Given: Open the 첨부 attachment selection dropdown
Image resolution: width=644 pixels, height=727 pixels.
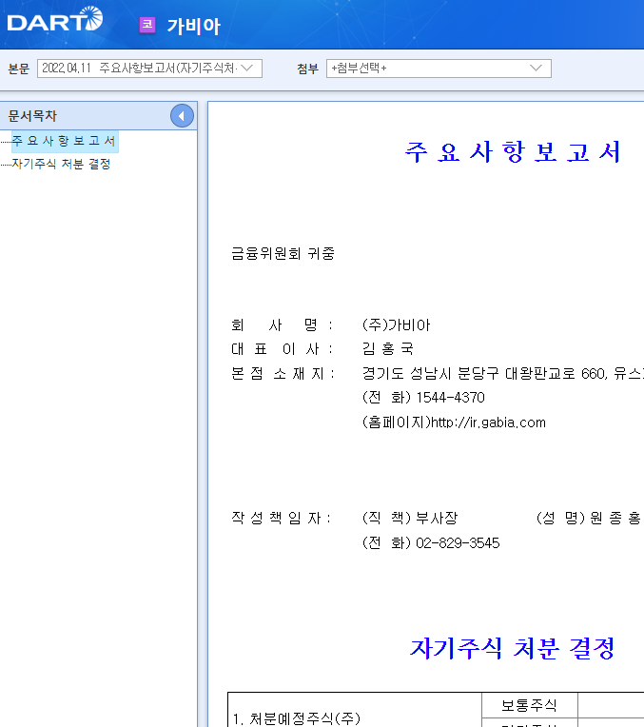Looking at the screenshot, I should [x=439, y=69].
